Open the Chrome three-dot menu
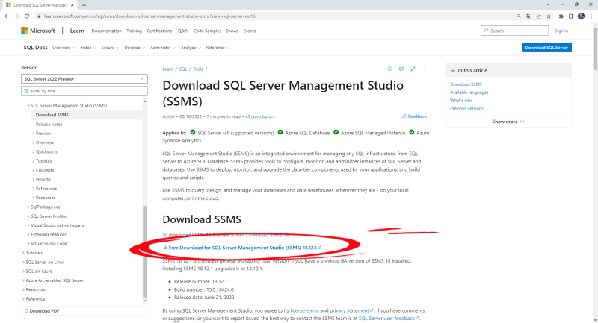The height and width of the screenshot is (323, 598). point(591,16)
